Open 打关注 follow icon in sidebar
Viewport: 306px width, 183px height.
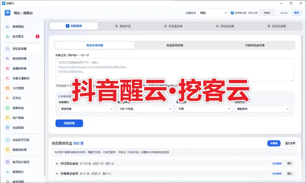click(x=8, y=98)
